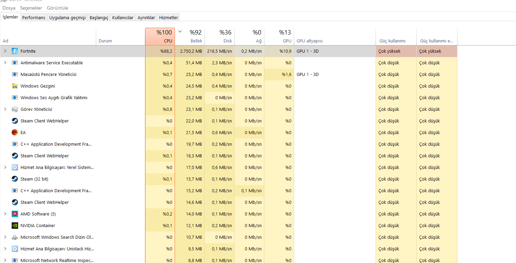516x263 pixels.
Task: Click the Fortnite app icon
Action: point(15,51)
